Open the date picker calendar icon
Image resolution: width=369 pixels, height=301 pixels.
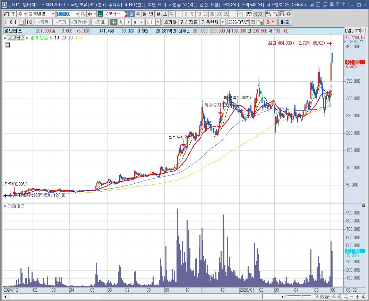253,22
